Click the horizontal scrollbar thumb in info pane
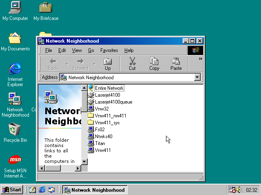The height and width of the screenshot is (195, 261). 53,168
